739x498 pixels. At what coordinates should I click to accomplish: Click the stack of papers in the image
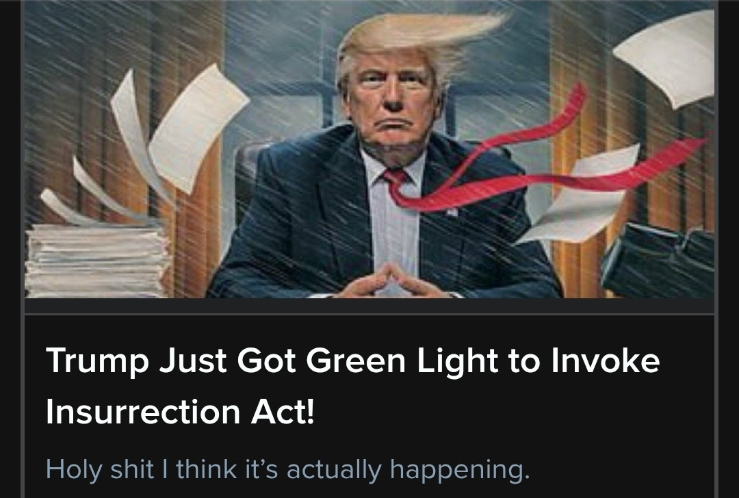point(96,260)
